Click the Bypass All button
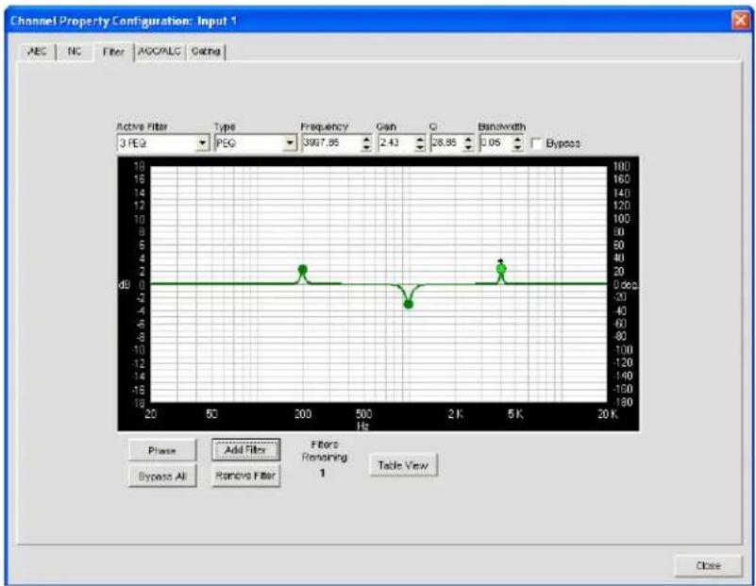756x586 pixels. pos(162,477)
